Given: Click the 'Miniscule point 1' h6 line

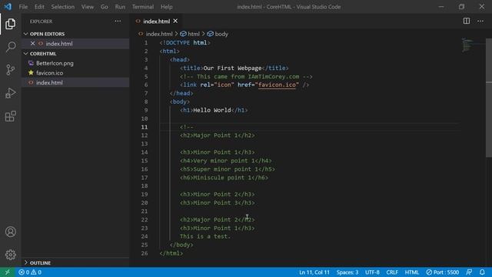Looking at the screenshot, I should coord(224,178).
